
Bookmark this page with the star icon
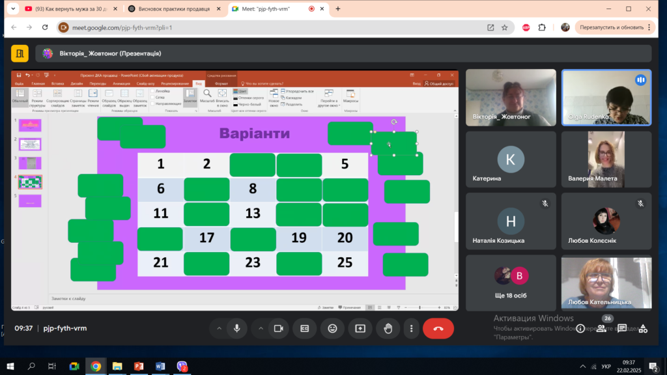pos(504,27)
